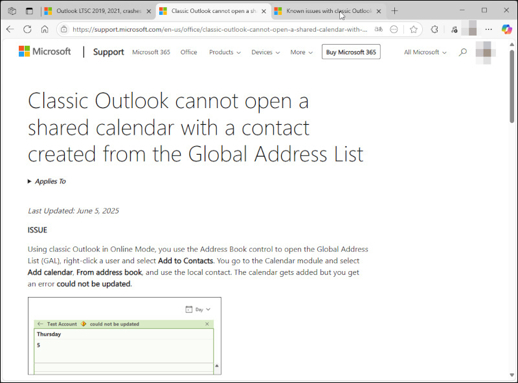Open the browser profile avatar

[x=469, y=28]
